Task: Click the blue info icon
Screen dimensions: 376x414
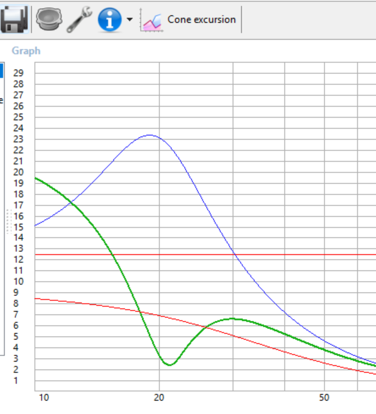Action: tap(110, 20)
